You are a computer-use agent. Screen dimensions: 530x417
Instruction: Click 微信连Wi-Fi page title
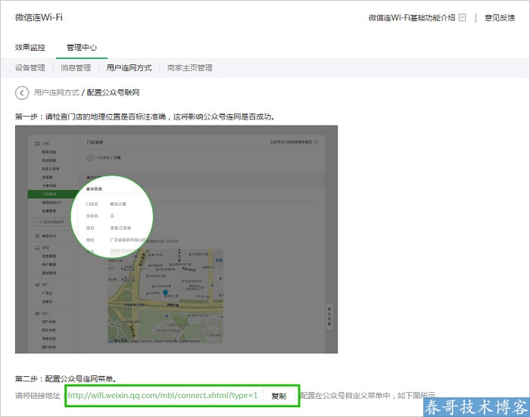coord(39,17)
